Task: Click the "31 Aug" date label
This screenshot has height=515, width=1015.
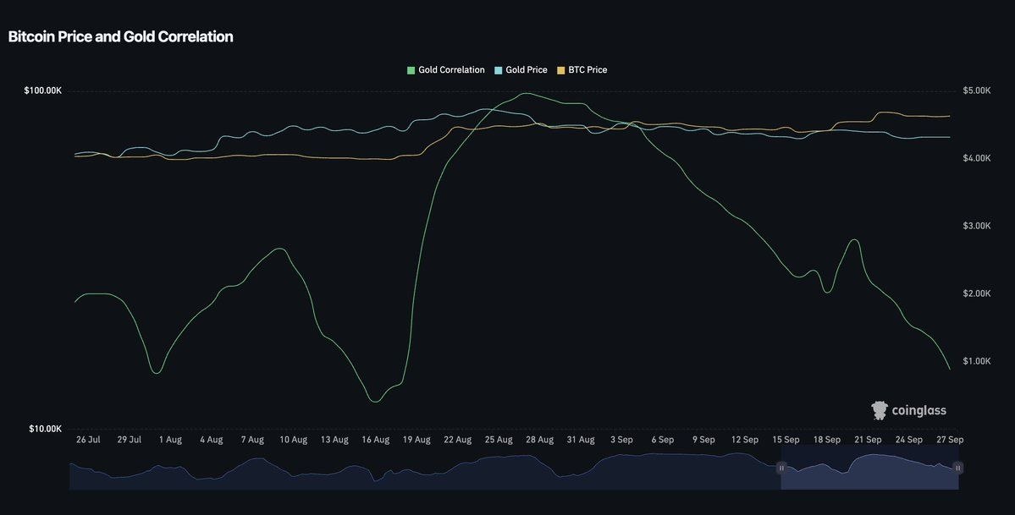Action: tap(581, 440)
